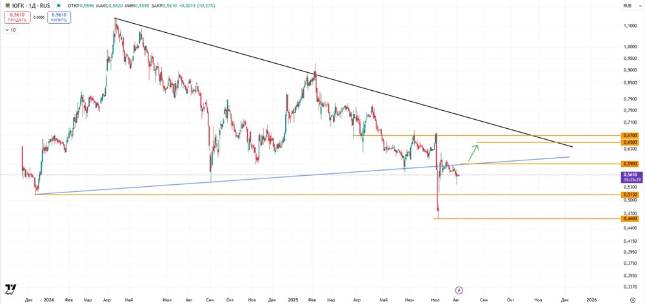Click the Сен label left of 2025
Screen dimensions: 645x304
point(210,300)
